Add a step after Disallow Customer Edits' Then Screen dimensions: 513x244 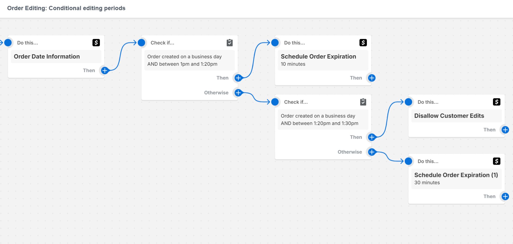click(x=505, y=130)
